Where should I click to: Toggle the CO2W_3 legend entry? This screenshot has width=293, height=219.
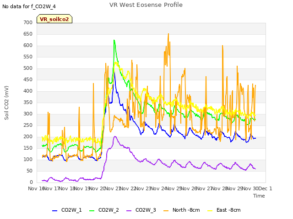tap(141, 210)
